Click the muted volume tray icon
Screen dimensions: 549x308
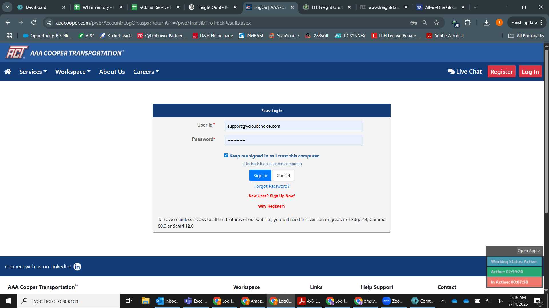(500, 301)
